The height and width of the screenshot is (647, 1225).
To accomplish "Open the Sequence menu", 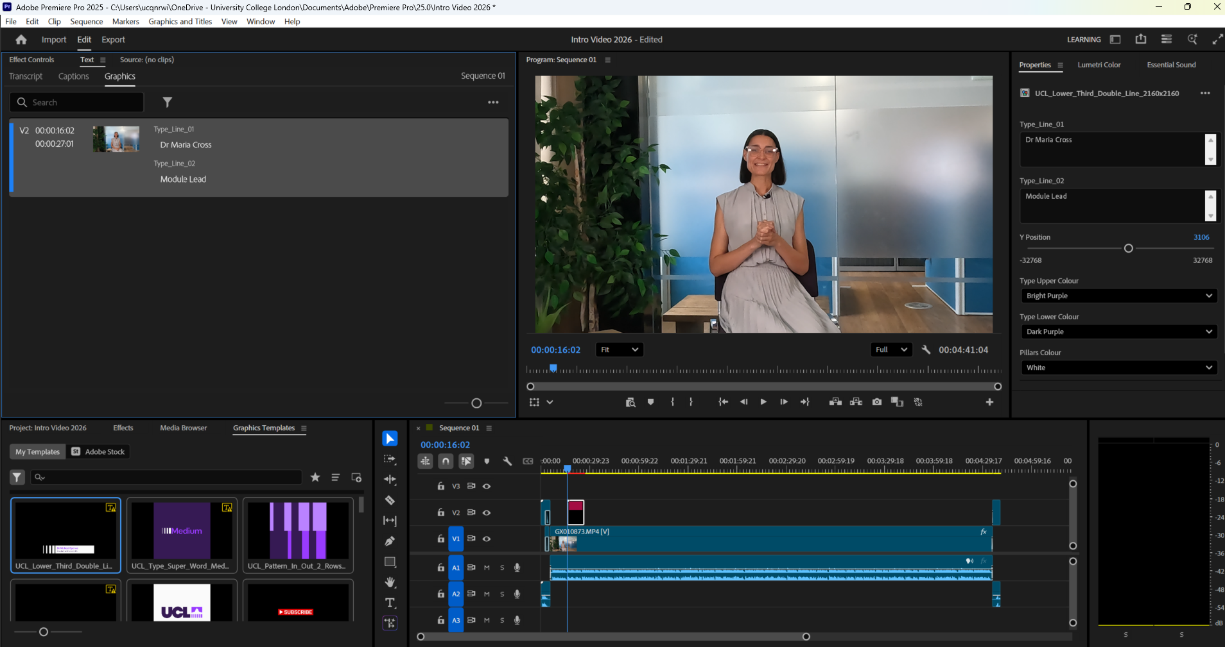I will click(87, 21).
